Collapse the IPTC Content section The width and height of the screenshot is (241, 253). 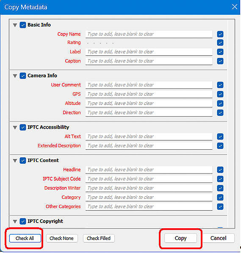[15, 161]
